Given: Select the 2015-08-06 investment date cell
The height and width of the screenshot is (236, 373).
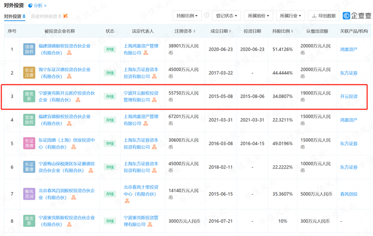Looking at the screenshot, I should pos(252,96).
